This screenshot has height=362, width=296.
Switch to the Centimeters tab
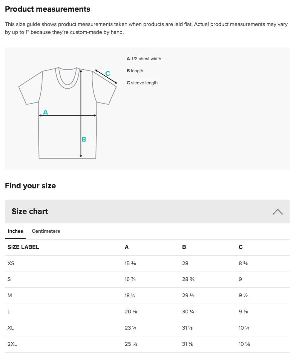point(46,231)
